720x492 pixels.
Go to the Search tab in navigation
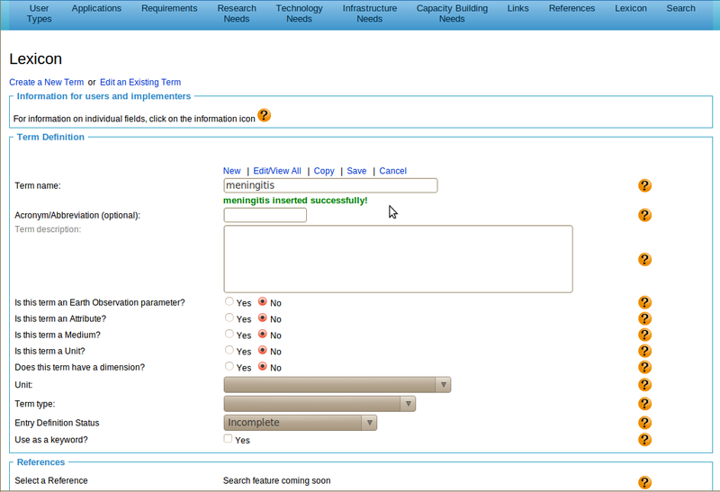680,8
